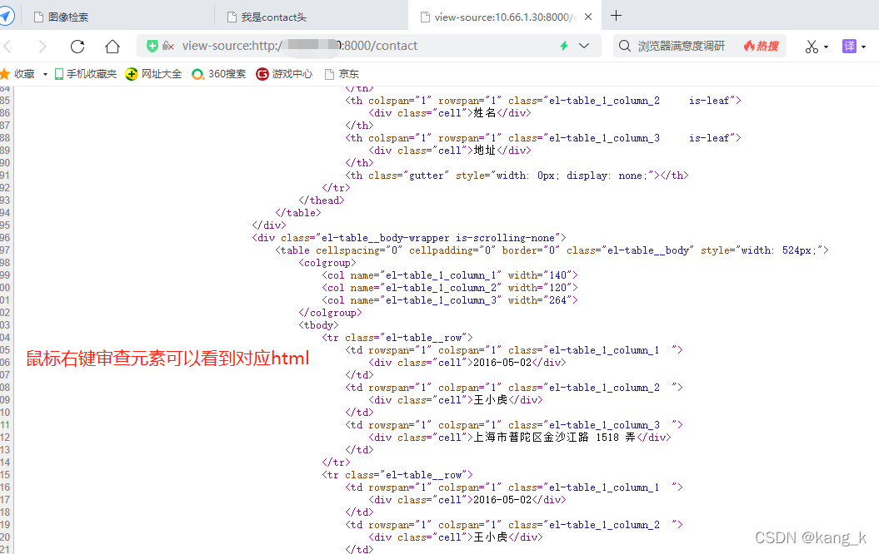Open the 游戏中心 bookmark

285,74
